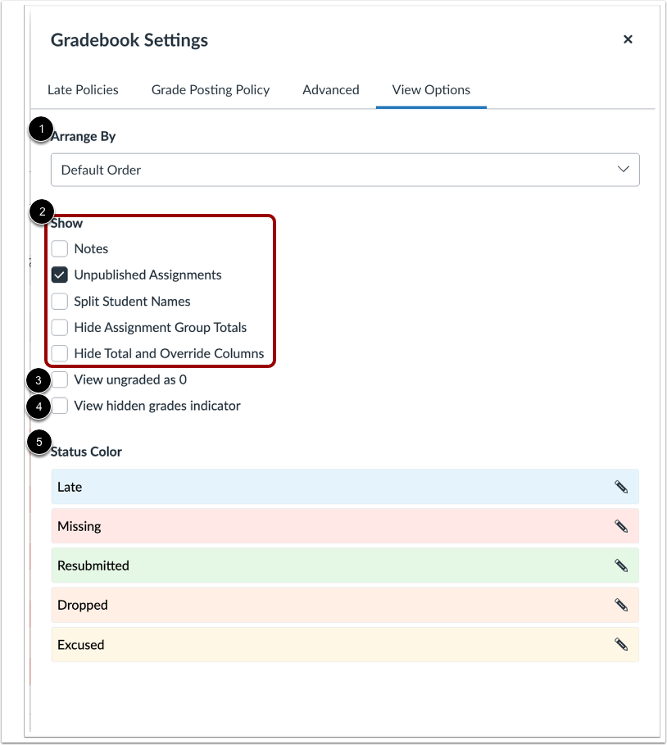Enable the Notes checkbox

pyautogui.click(x=59, y=248)
